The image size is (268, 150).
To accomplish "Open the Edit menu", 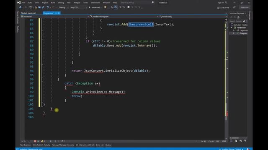I will (30, 3).
